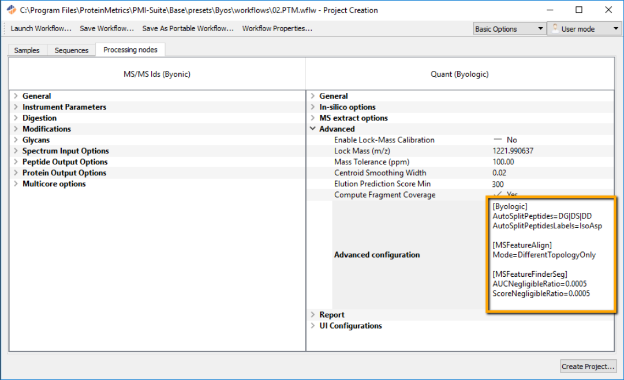Click Launch Workflow in toolbar

click(x=41, y=28)
